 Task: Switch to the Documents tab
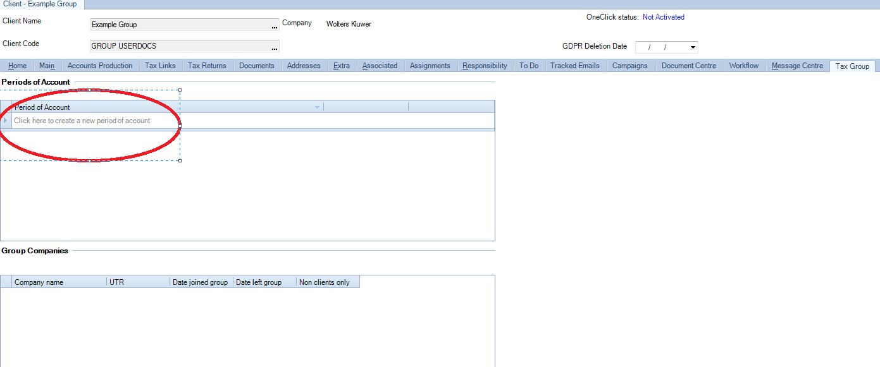click(257, 66)
